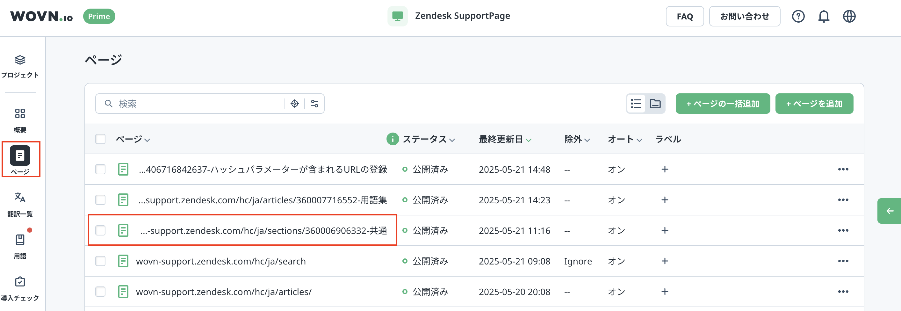This screenshot has height=311, width=901.
Task: Open the help question mark icon
Action: coord(798,17)
